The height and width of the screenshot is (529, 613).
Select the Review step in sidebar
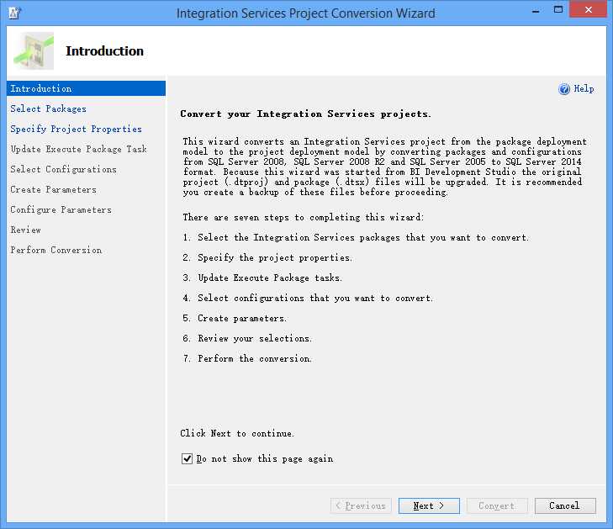click(x=25, y=230)
